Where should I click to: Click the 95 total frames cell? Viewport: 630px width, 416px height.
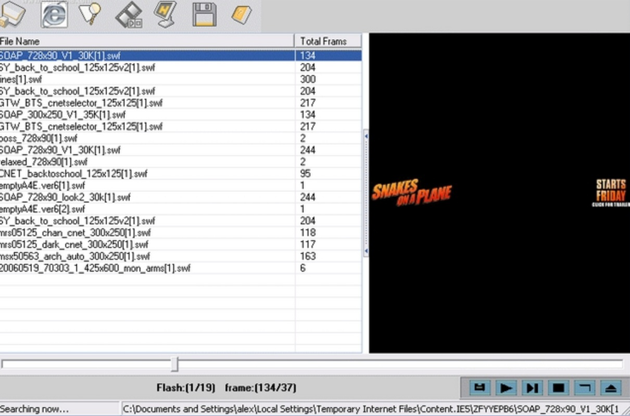pyautogui.click(x=328, y=174)
